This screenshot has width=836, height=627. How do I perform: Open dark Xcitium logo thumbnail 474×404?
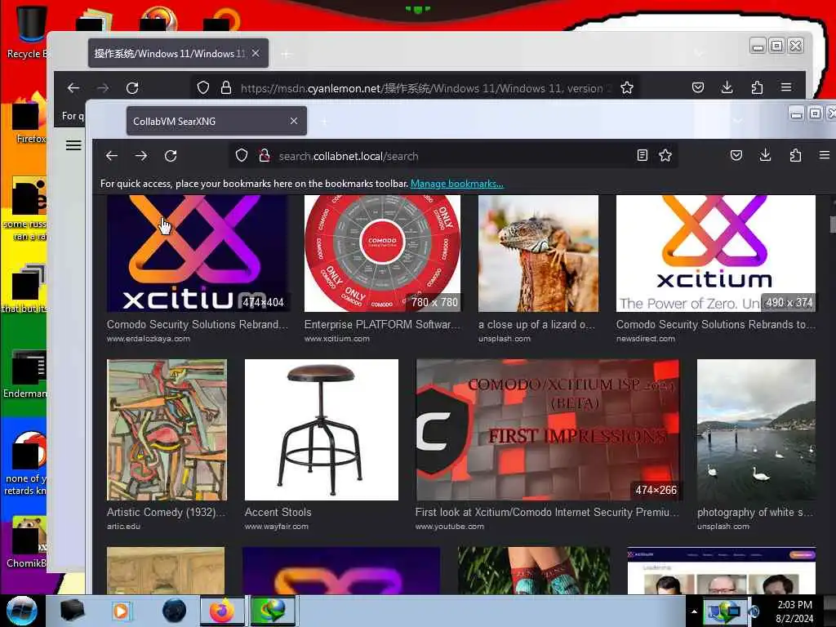point(198,253)
